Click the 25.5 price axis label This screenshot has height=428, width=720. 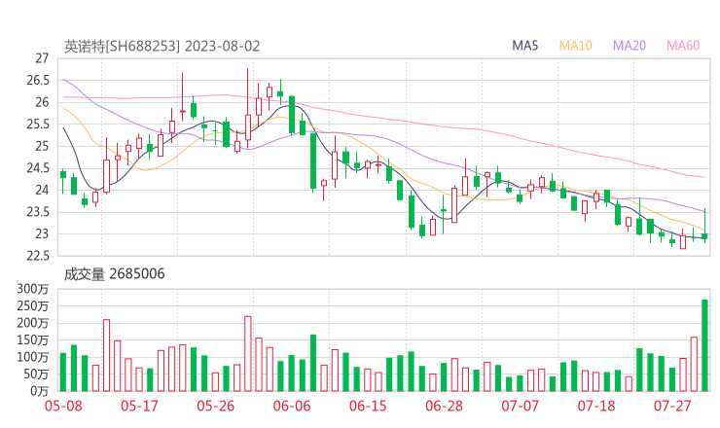pos(38,125)
